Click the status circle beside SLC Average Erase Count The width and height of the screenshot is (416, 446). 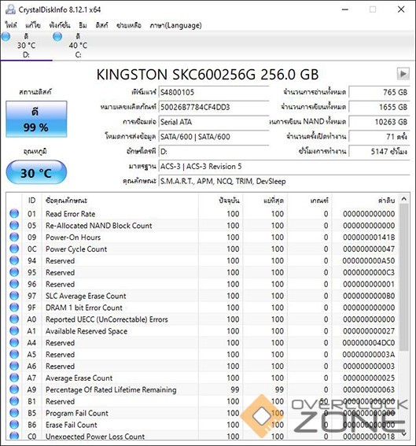(x=14, y=296)
